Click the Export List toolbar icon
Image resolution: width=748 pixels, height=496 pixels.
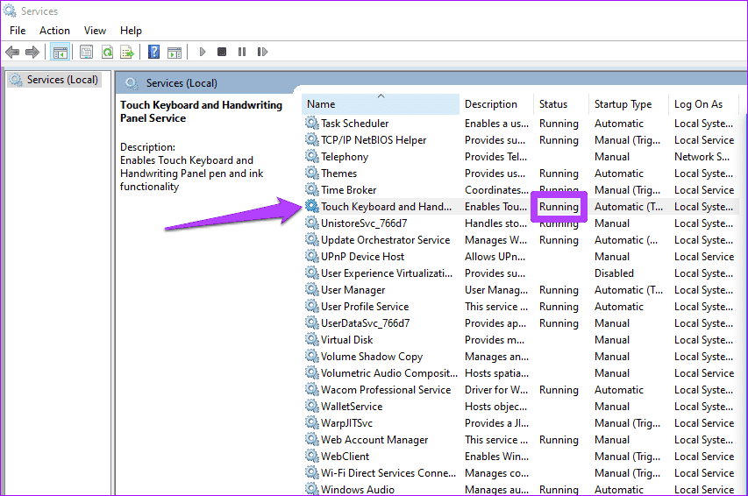pos(127,53)
